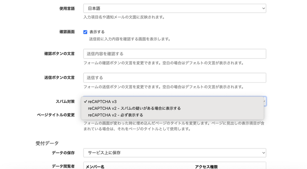Focus the 確認ボタンの文言 input field
This screenshot has height=169, width=307.
[174, 54]
